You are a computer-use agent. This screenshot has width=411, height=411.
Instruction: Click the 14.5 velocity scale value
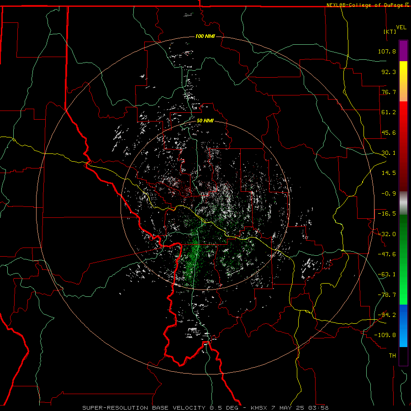click(389, 173)
